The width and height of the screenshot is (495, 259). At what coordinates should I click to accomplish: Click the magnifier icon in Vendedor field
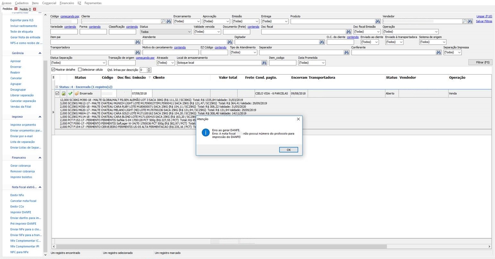coord(465,21)
